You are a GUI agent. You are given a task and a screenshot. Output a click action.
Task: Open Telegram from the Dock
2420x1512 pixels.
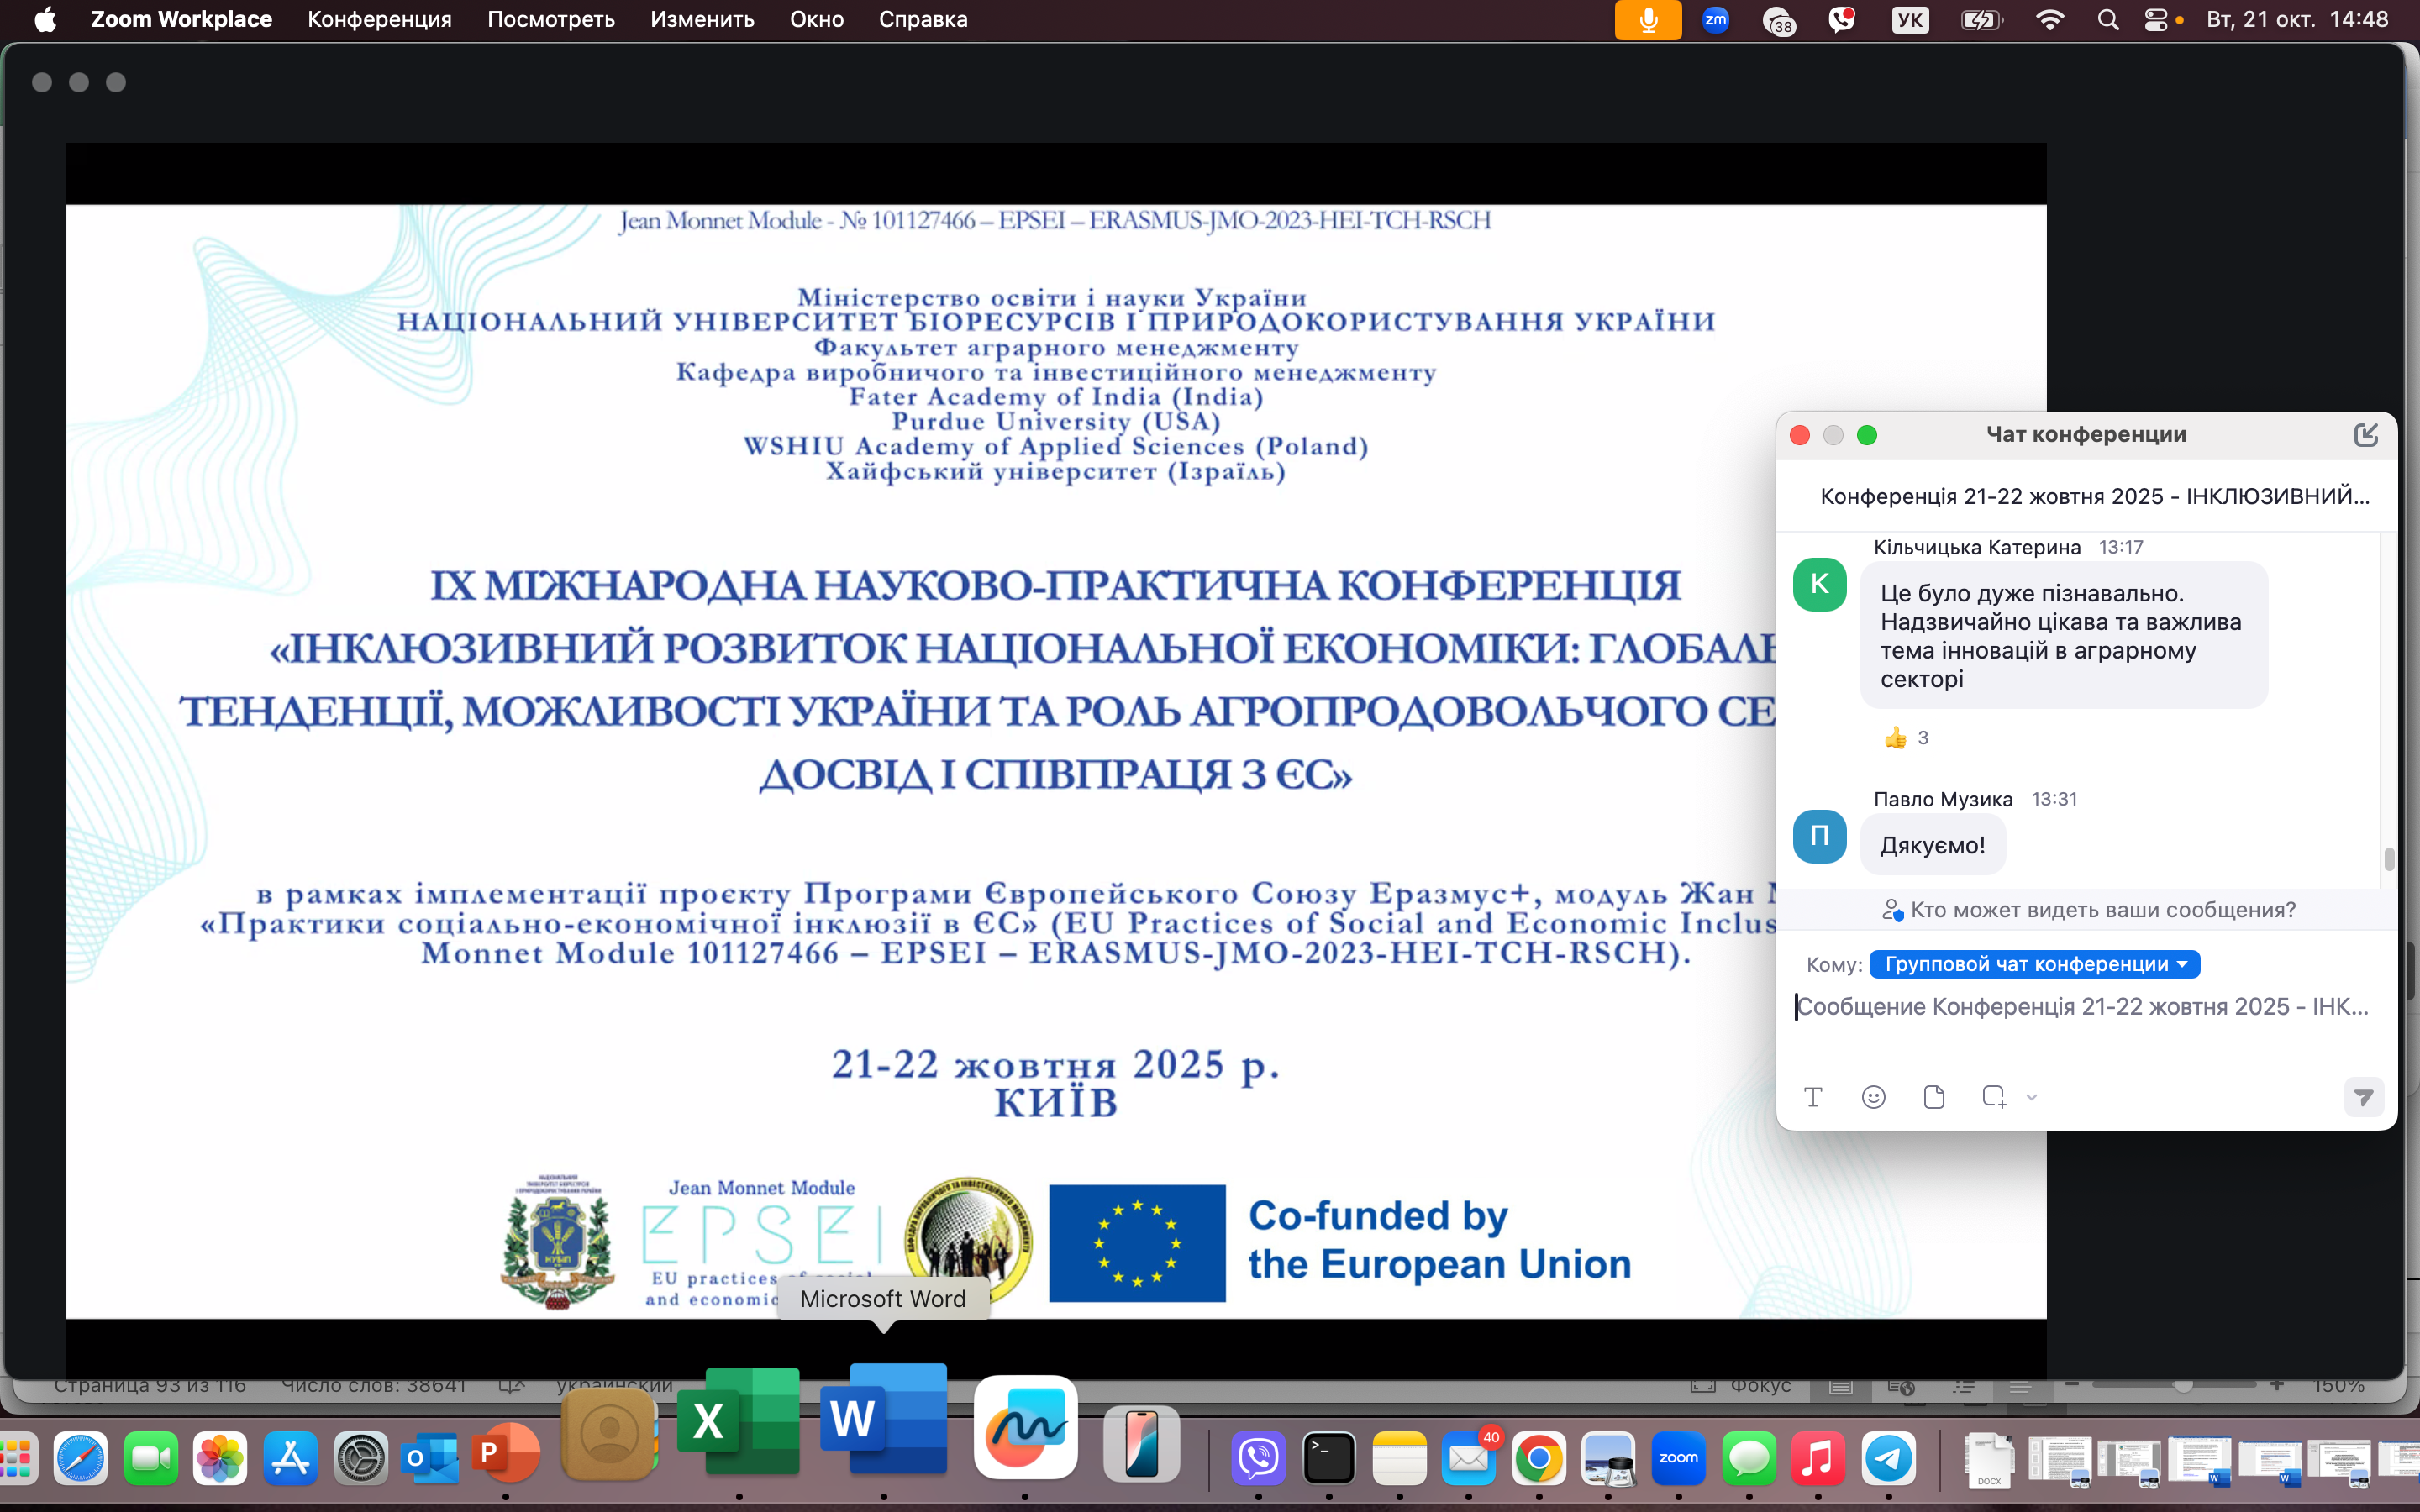pyautogui.click(x=1888, y=1458)
